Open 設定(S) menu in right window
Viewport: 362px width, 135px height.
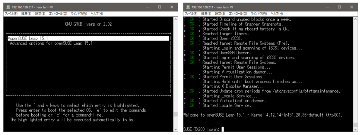pos(220,14)
